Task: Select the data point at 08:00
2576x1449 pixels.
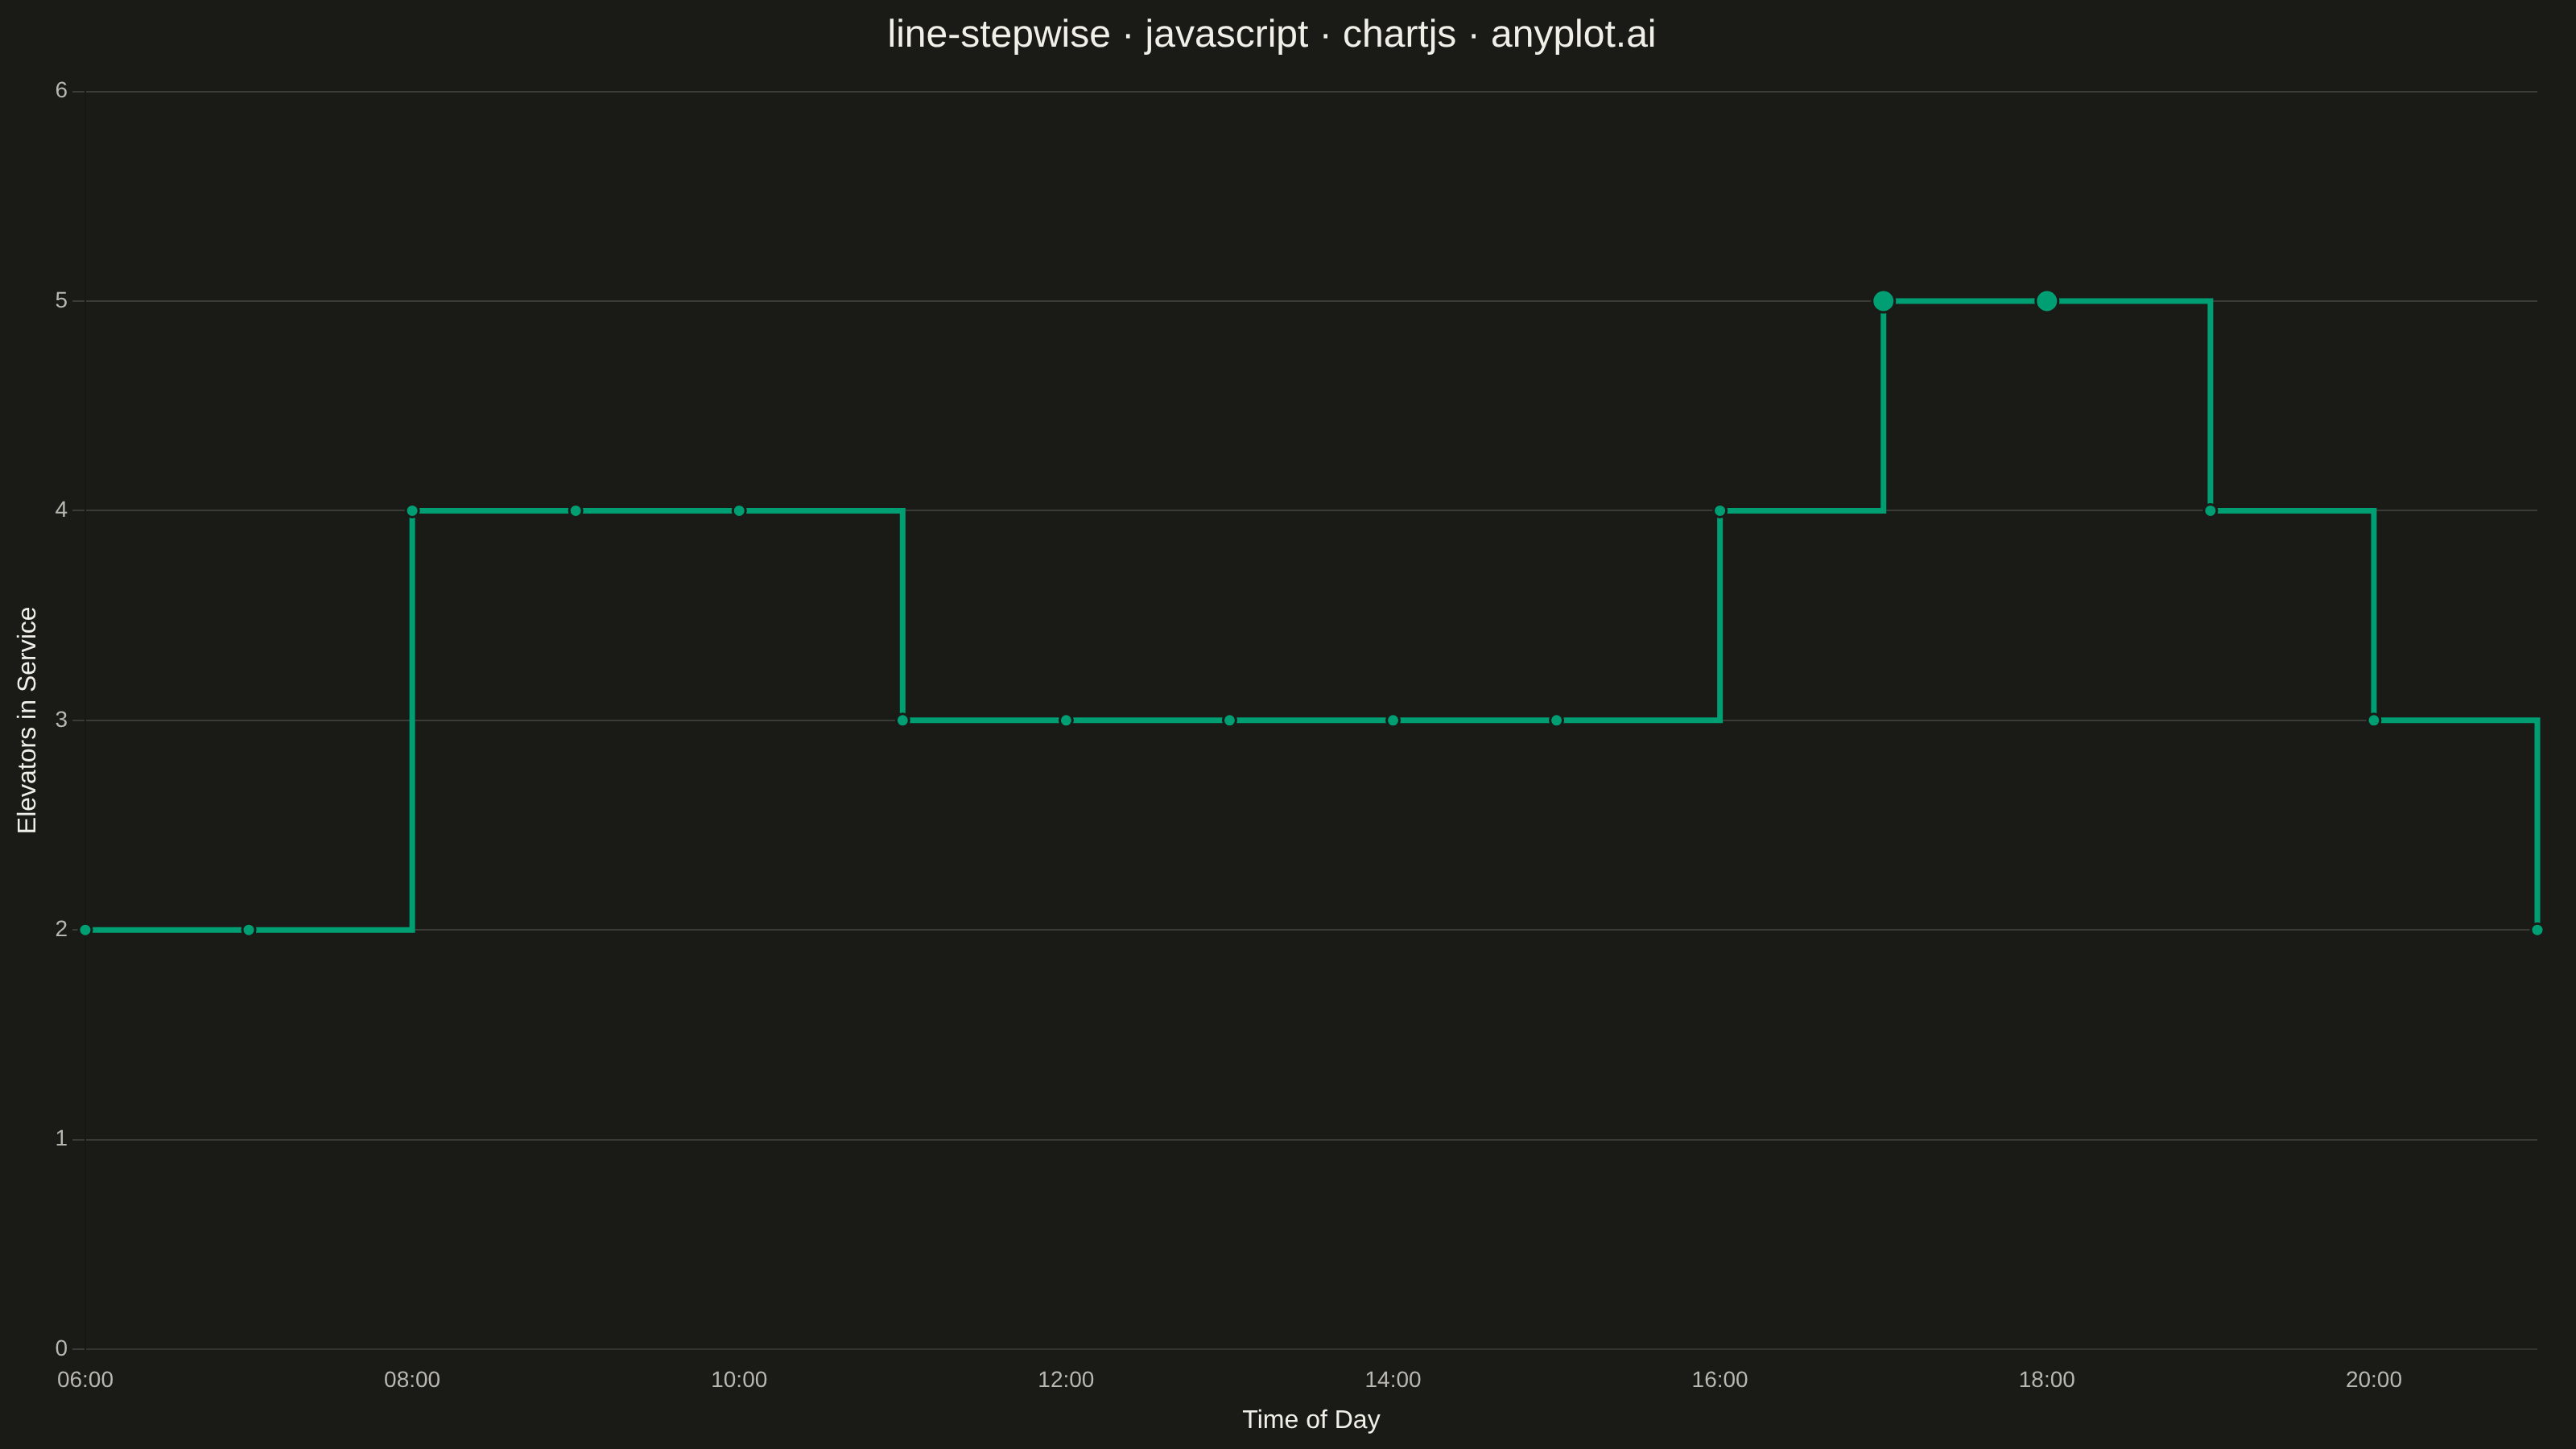Action: point(412,511)
